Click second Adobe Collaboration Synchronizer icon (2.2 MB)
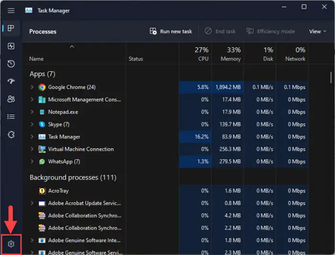The image size is (335, 255). 42,228
